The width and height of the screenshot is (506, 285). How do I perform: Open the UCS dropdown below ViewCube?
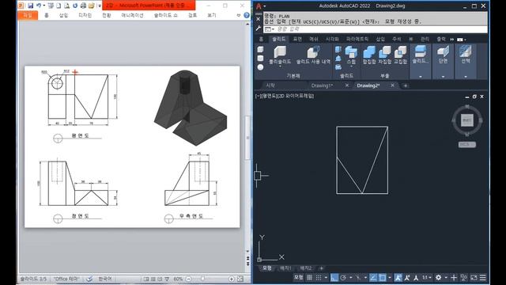(x=467, y=144)
